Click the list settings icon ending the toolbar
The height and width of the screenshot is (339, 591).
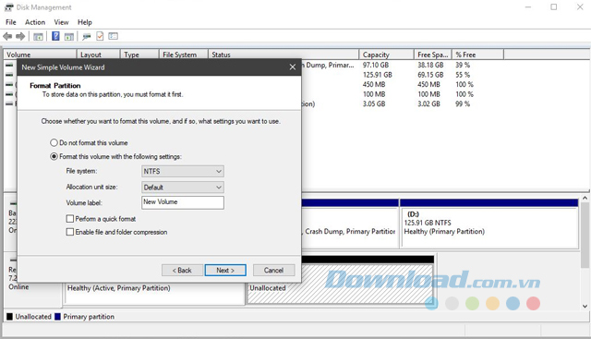[113, 36]
